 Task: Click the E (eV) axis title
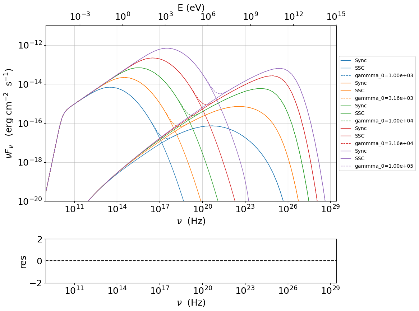pos(191,8)
